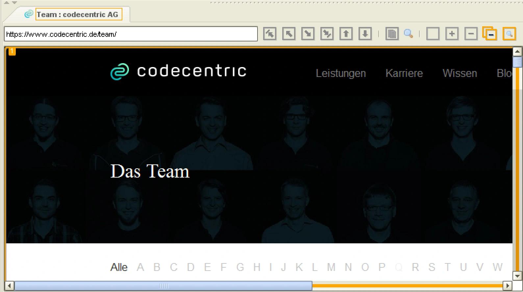Toggle the orange overlapping-squares minus button
This screenshot has height=292, width=523.
[490, 34]
